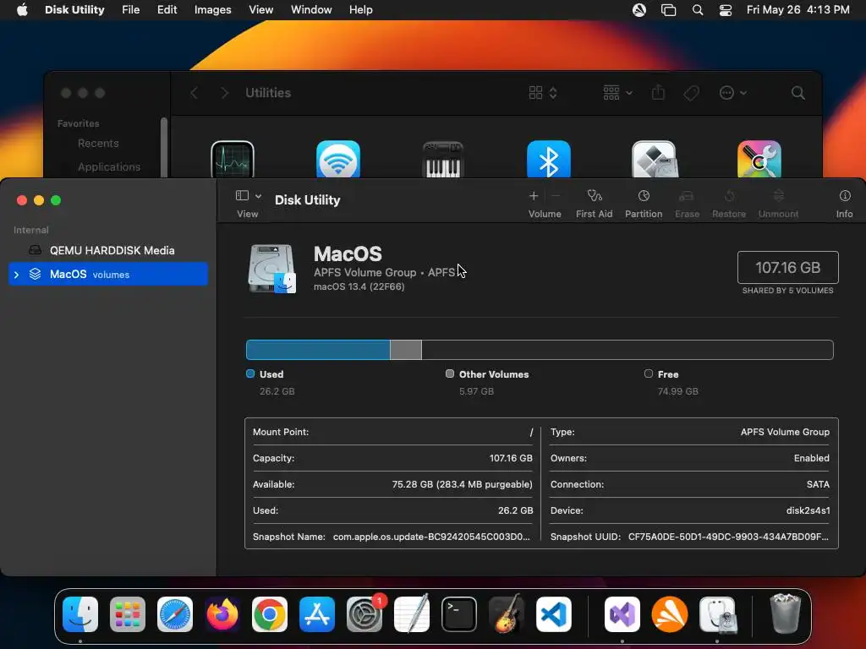Open the Images menu
This screenshot has width=866, height=649.
212,10
